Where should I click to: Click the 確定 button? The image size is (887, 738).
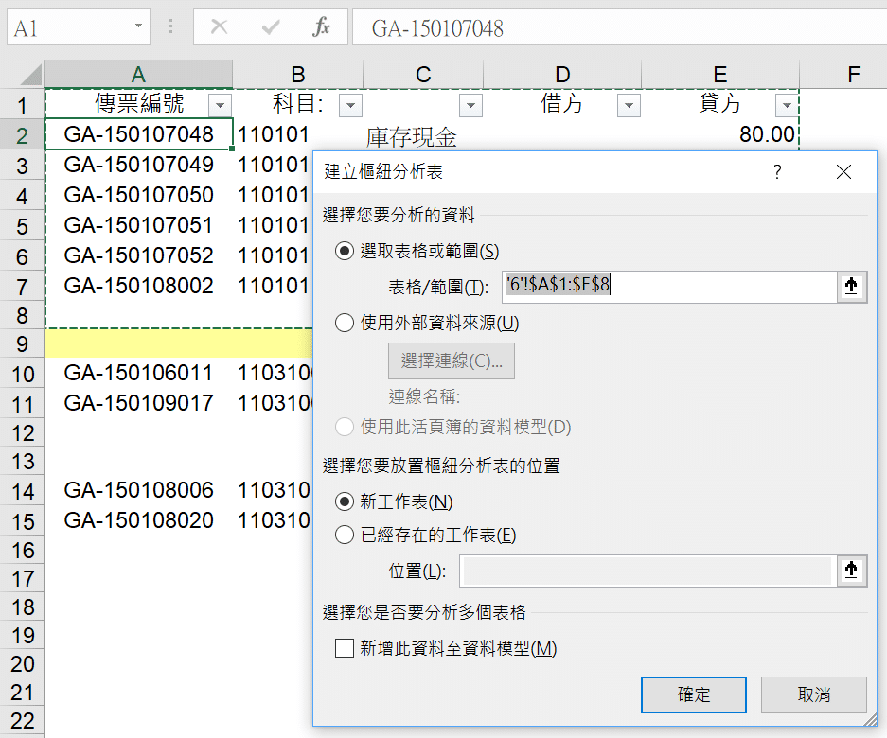pos(694,694)
